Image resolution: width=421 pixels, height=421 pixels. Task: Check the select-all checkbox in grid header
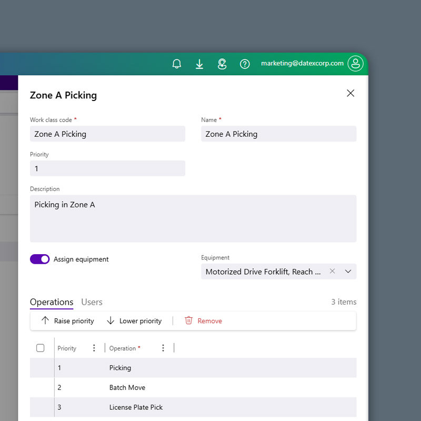pyautogui.click(x=41, y=348)
